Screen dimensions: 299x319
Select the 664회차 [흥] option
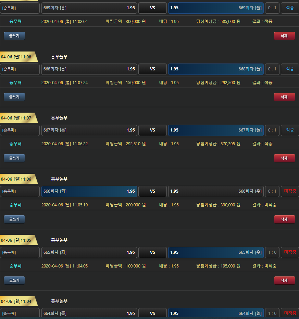point(89,314)
